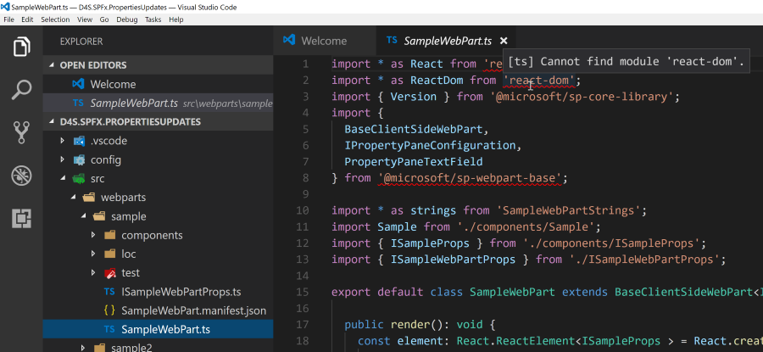Click the VS Code logo in title bar
The width and height of the screenshot is (763, 352).
[5, 7]
